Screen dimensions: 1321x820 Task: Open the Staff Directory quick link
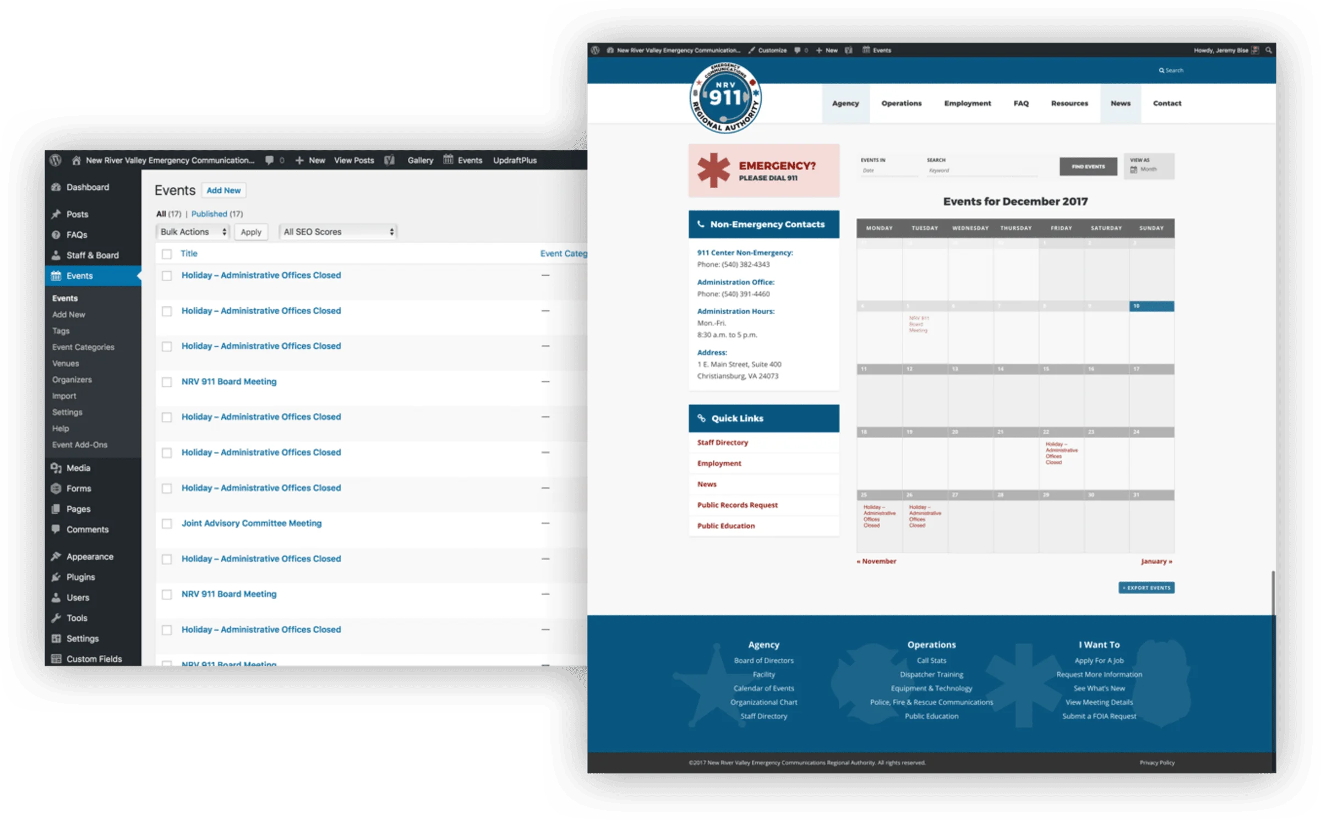722,442
